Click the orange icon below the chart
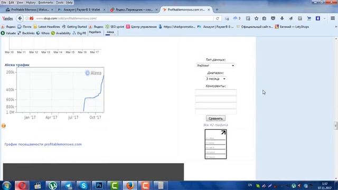The height and width of the screenshot is (190, 338). [x=4, y=126]
